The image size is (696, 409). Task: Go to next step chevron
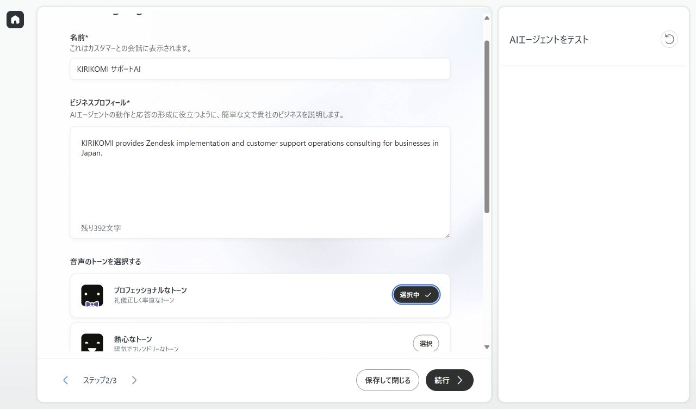[134, 380]
